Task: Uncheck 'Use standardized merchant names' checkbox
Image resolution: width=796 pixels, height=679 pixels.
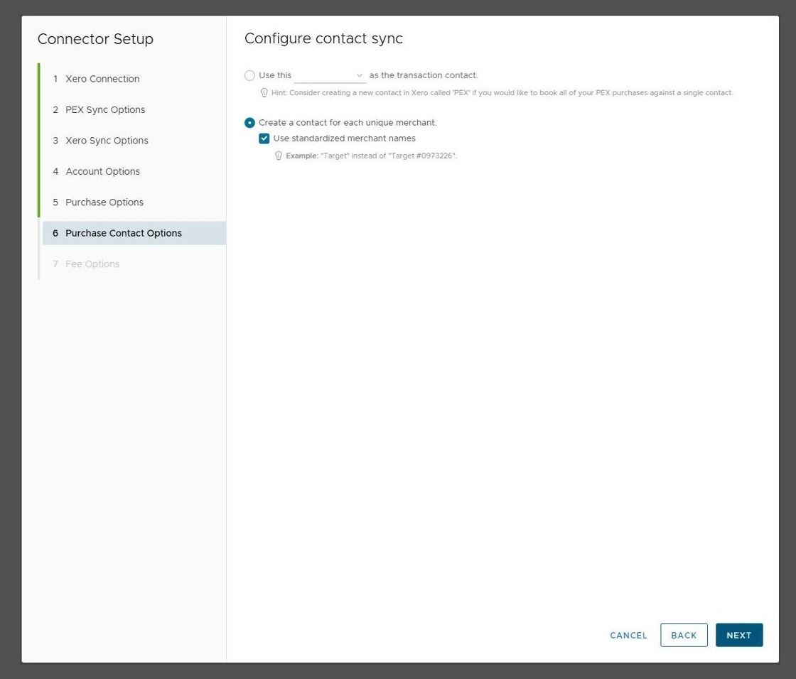Action: coord(264,138)
